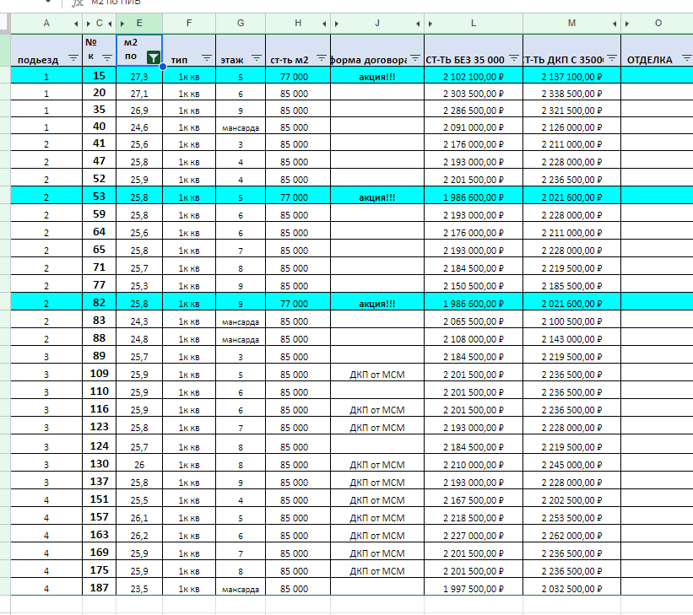Open the filter for the ОТДЕЛКА column

click(682, 58)
